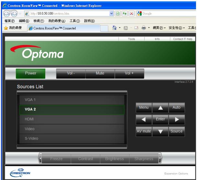Viewport: 197px width, 180px height.
Task: Click the RSS feeds icon
Action: click(x=126, y=28)
